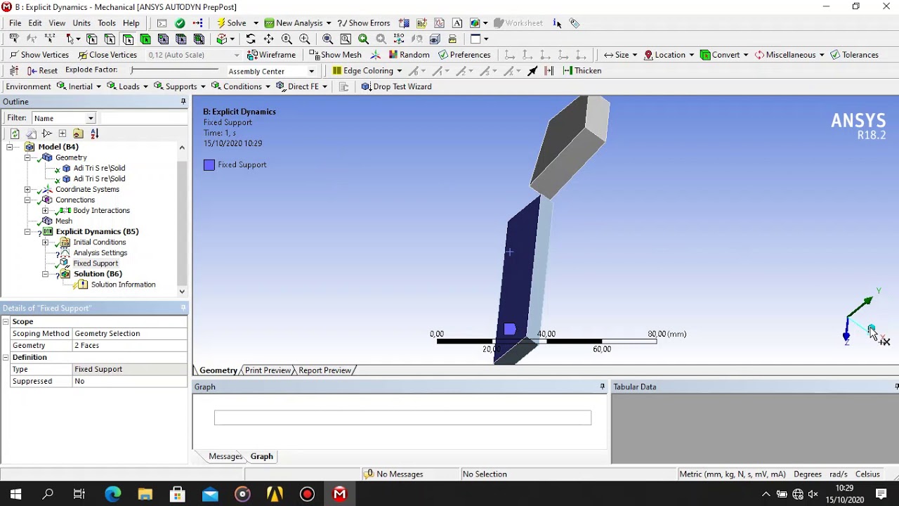This screenshot has height=506, width=899.
Task: Select Solution Information in the tree
Action: click(123, 285)
